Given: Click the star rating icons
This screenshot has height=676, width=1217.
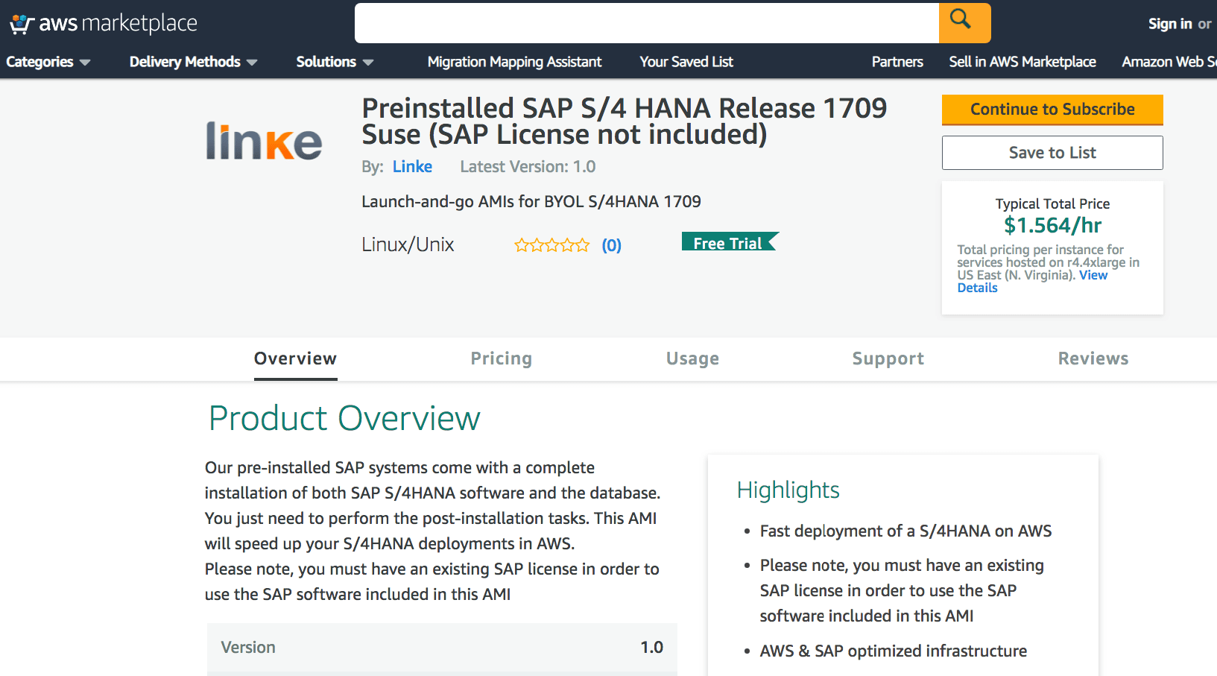Looking at the screenshot, I should [x=551, y=245].
